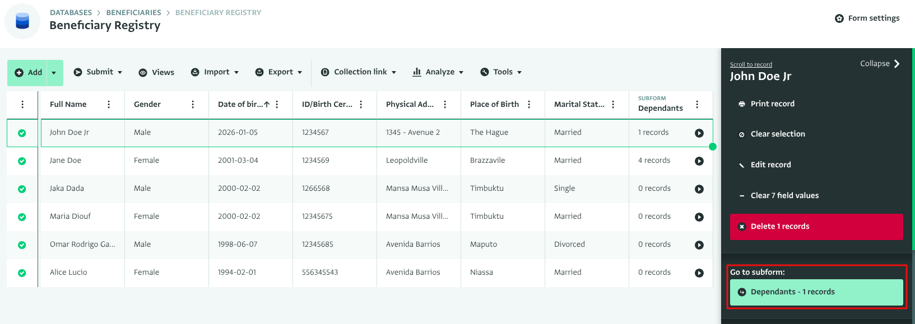
Task: Click the Place of Birth column options icon
Action: click(x=529, y=105)
